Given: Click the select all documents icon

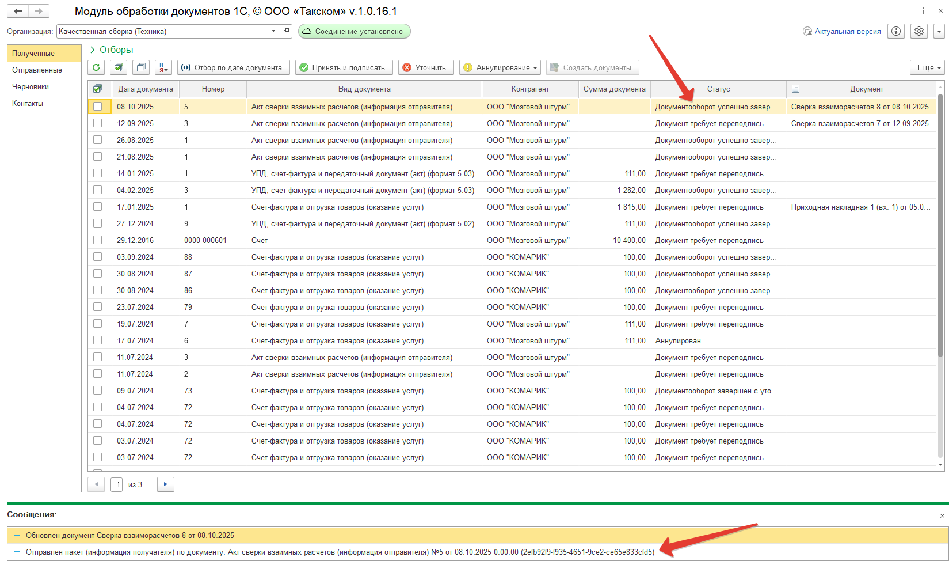Looking at the screenshot, I should (119, 67).
